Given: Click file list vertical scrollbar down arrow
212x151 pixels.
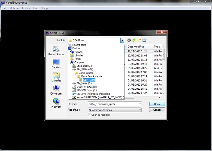Looking at the screenshot, I should pos(163,94).
